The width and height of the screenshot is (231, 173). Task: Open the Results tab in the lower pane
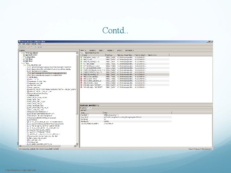pos(89,108)
